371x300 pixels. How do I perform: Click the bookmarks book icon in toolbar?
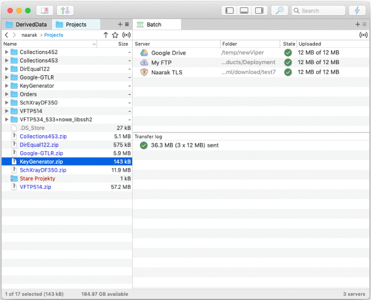[x=44, y=11]
